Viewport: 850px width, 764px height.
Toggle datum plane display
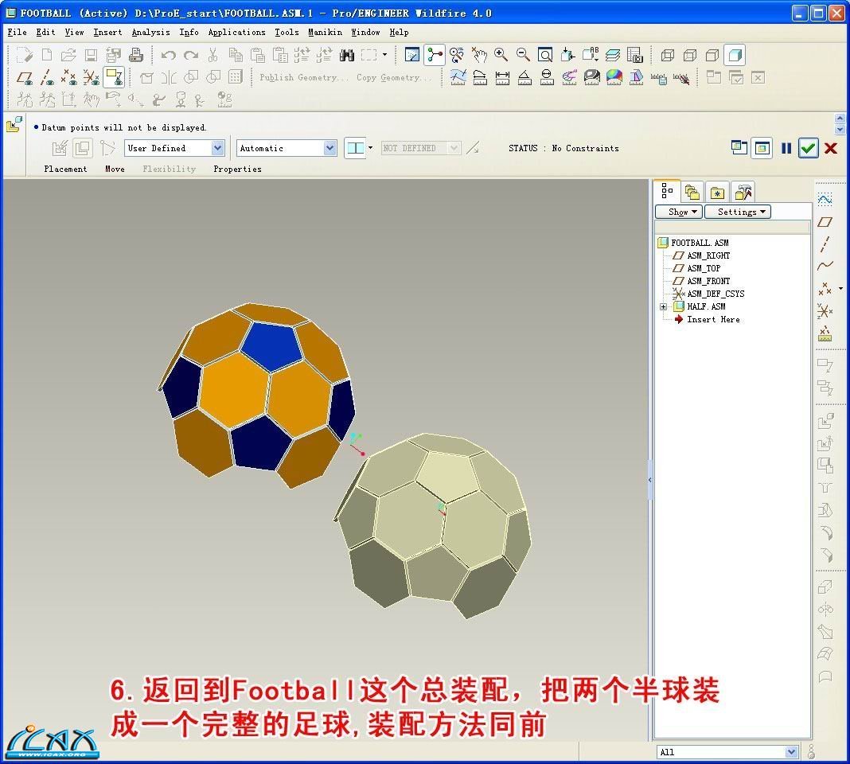click(x=25, y=77)
